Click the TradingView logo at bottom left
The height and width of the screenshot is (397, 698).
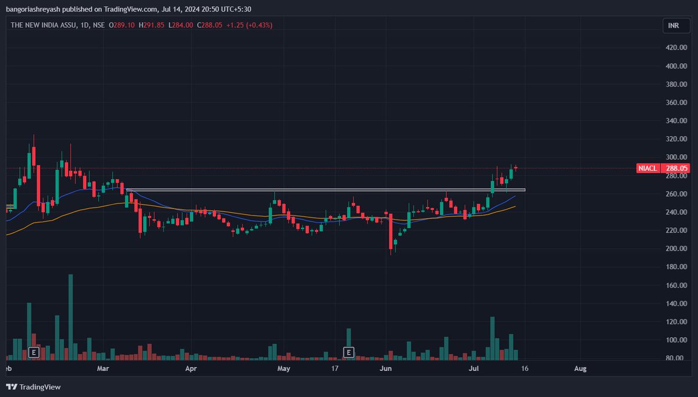[x=33, y=387]
